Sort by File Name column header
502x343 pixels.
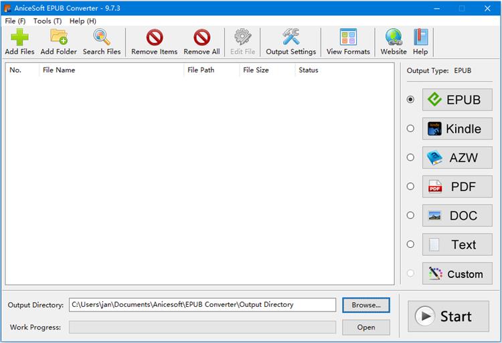click(x=111, y=70)
